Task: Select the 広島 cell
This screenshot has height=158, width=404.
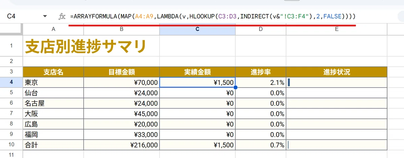Action: tap(53, 124)
